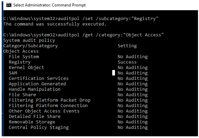Screen dimensions: 199x138
Task: Click 'Filtering Platform Connection' text
Action: click(x=48, y=106)
